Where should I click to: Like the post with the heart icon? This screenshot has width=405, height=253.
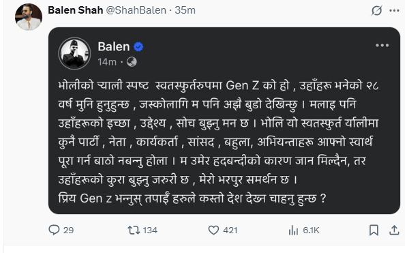[213, 230]
